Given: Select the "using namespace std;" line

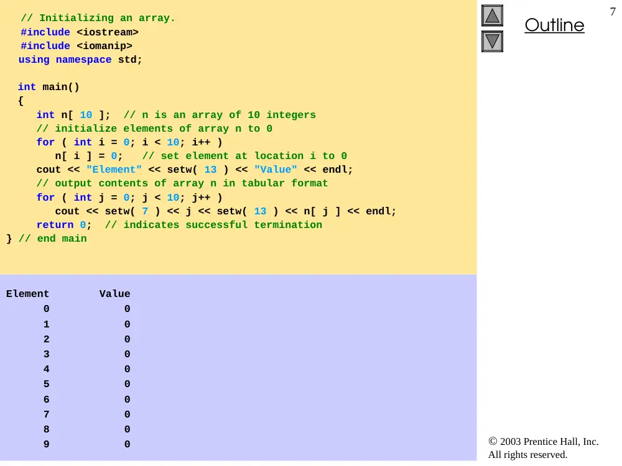Looking at the screenshot, I should [x=80, y=60].
